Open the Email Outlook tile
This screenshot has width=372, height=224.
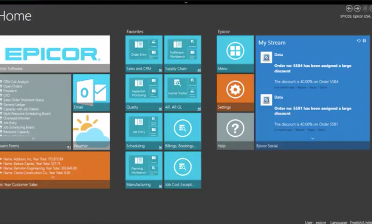[x=92, y=92]
